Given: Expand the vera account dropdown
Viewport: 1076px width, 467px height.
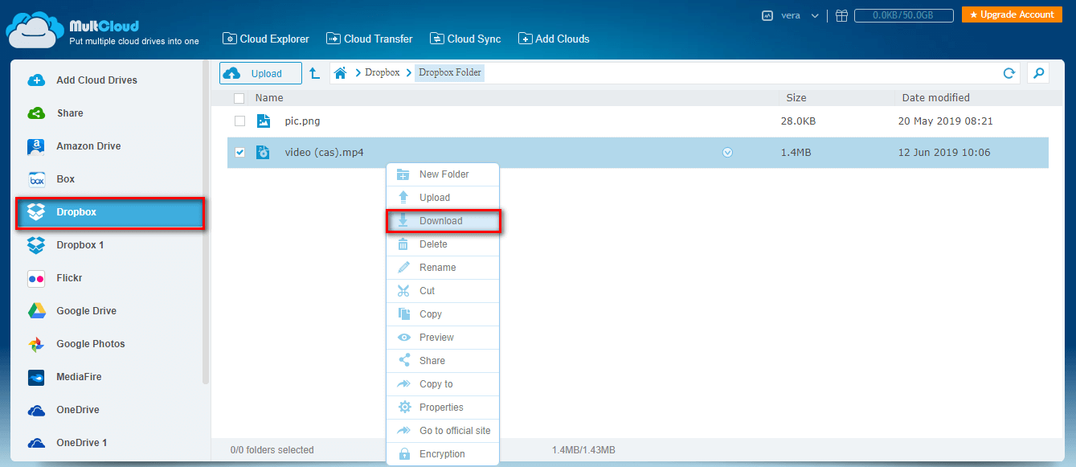Looking at the screenshot, I should point(815,15).
